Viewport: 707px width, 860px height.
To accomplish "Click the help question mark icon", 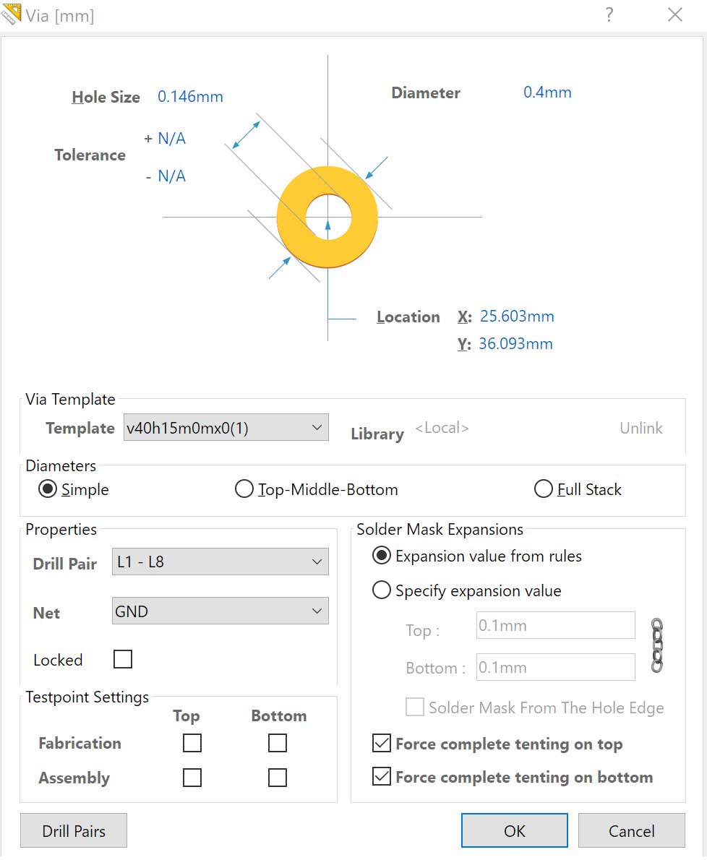I will coord(609,15).
